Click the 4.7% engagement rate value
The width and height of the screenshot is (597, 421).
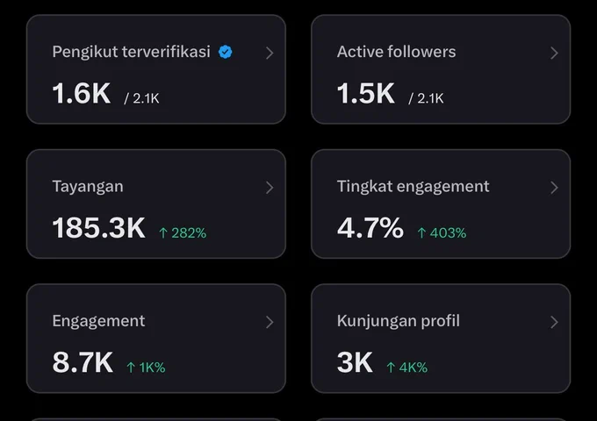click(x=370, y=228)
